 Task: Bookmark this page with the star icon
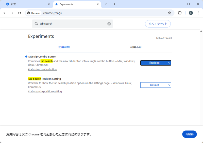pos(170,13)
